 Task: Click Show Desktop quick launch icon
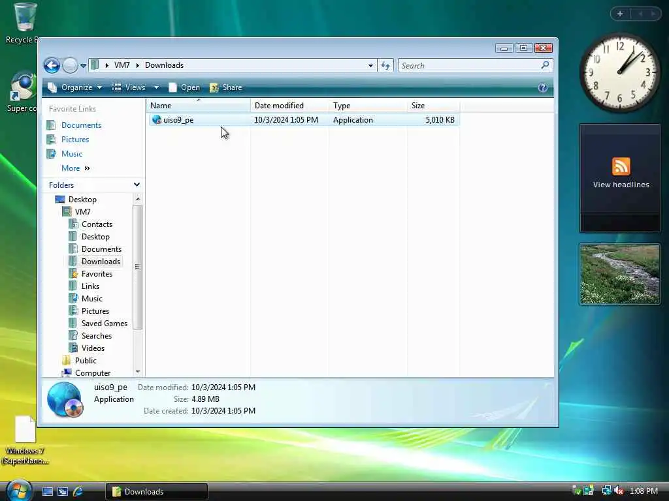point(47,492)
